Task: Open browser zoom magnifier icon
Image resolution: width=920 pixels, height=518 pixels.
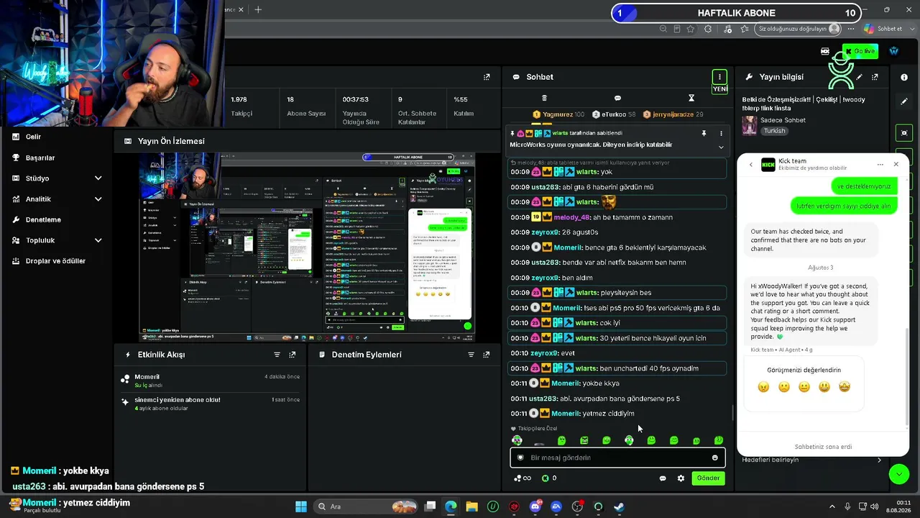Action: click(663, 29)
